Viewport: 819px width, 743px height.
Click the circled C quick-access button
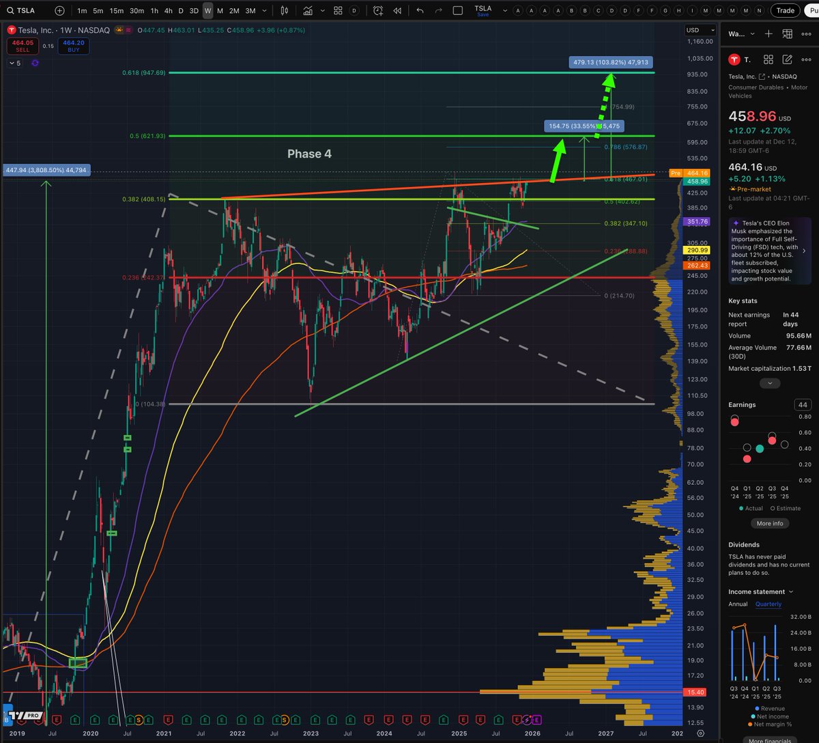tap(599, 10)
